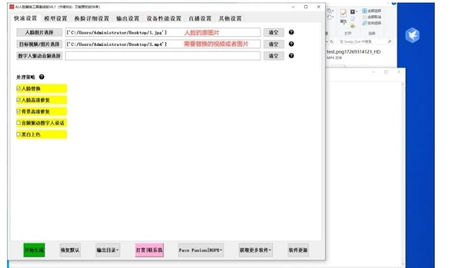Screen dimensions: 459x268
Task: Click pink 打赏|联系我 button
Action: (149, 250)
